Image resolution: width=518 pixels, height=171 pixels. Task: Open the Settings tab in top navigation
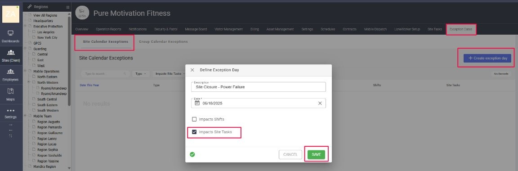[x=307, y=29]
